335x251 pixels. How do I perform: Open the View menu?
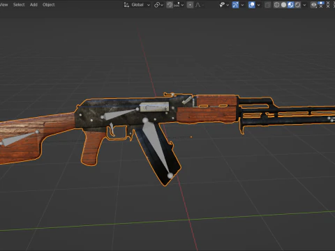3,5
